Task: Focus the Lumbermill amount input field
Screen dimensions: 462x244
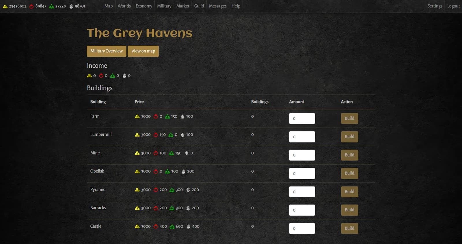Action: click(302, 137)
